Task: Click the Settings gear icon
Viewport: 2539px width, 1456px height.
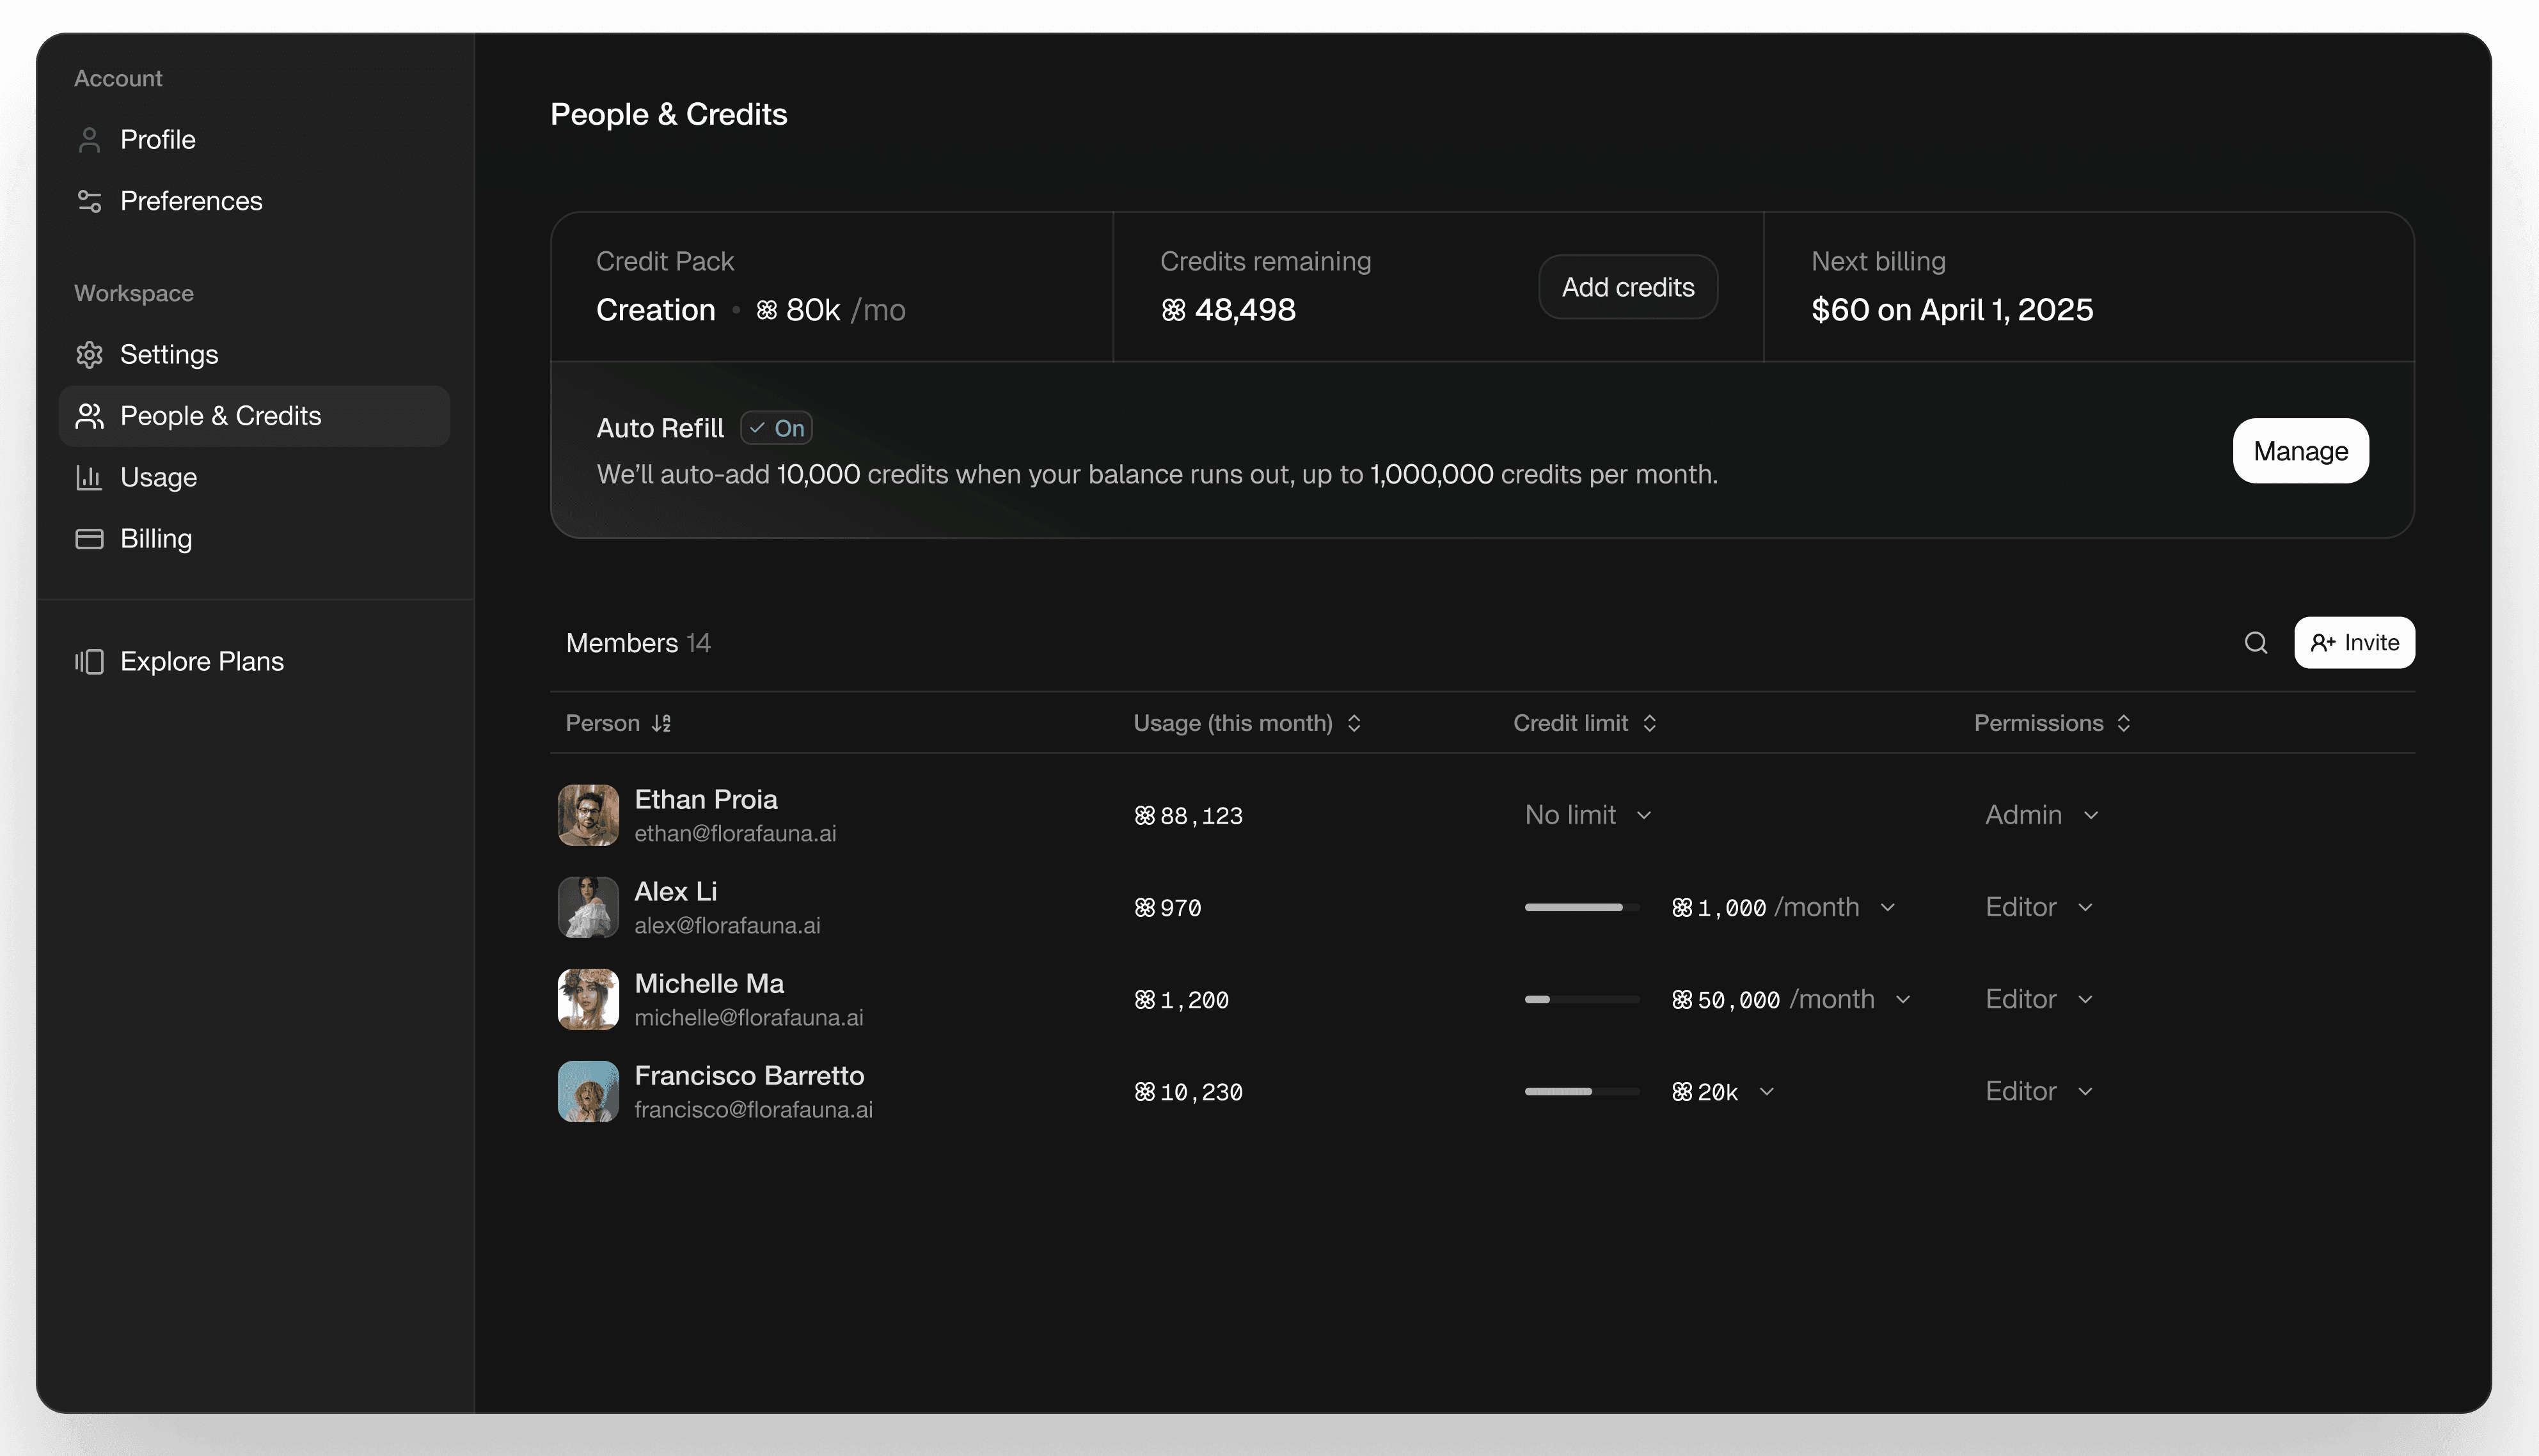Action: 89,355
